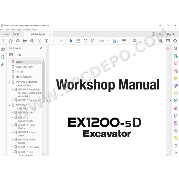
Task: Click the share link icon
Action: click(x=161, y=41)
